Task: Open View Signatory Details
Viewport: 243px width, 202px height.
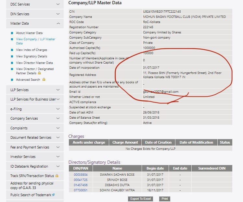Action: (32, 56)
